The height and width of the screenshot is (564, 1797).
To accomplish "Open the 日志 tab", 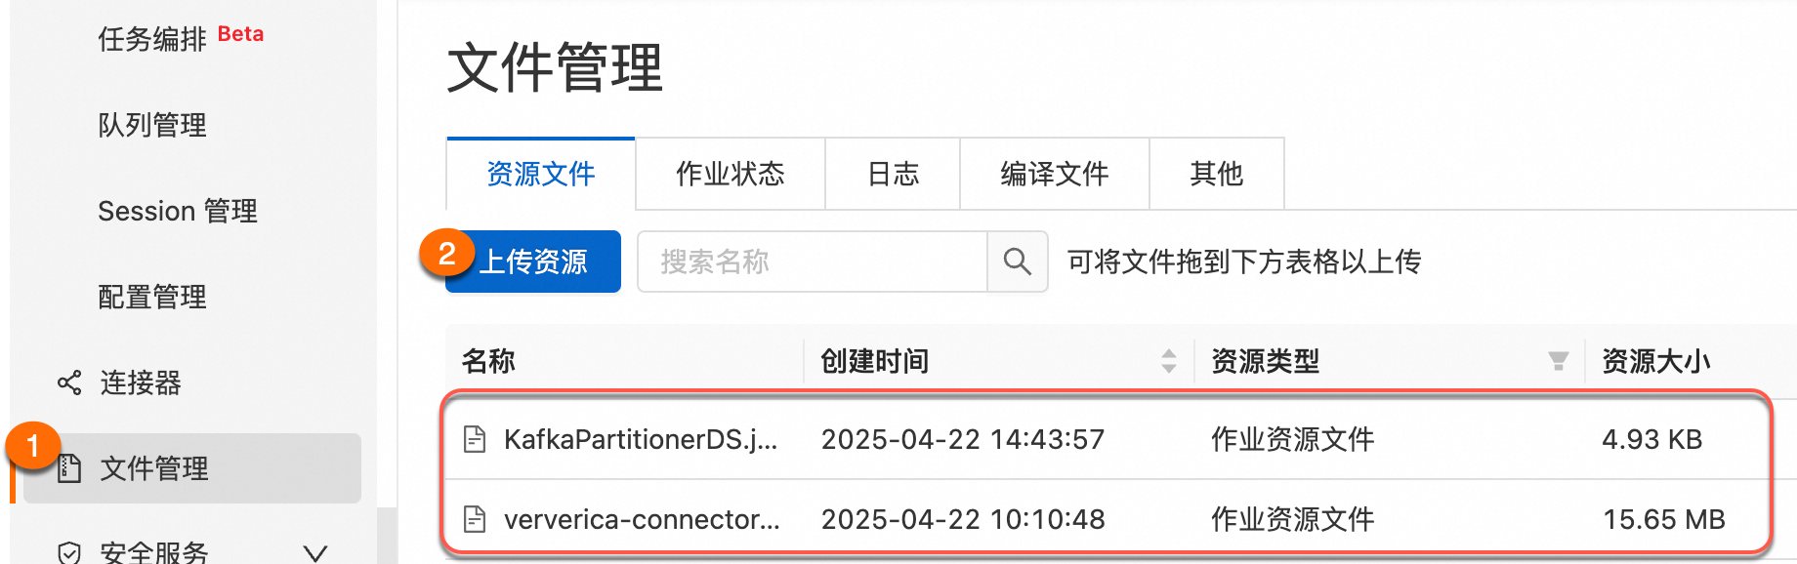I will click(x=893, y=174).
